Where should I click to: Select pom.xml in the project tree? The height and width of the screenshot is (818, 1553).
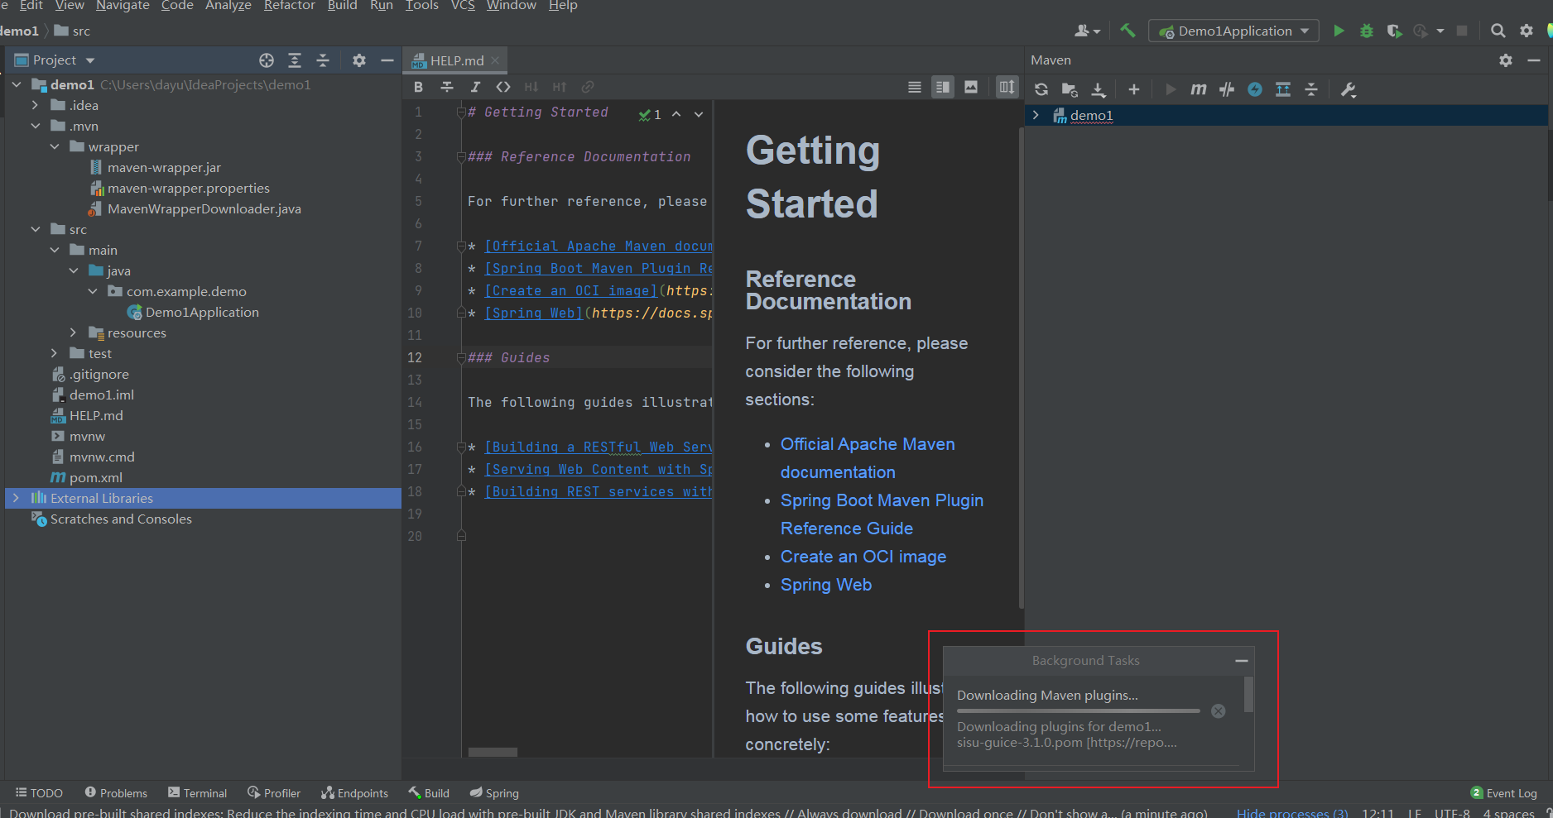pos(96,477)
